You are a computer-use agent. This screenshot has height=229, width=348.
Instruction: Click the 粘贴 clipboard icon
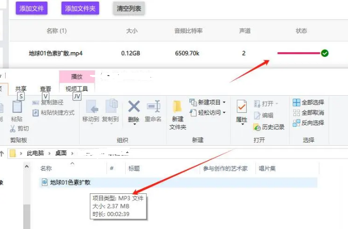coord(17,108)
